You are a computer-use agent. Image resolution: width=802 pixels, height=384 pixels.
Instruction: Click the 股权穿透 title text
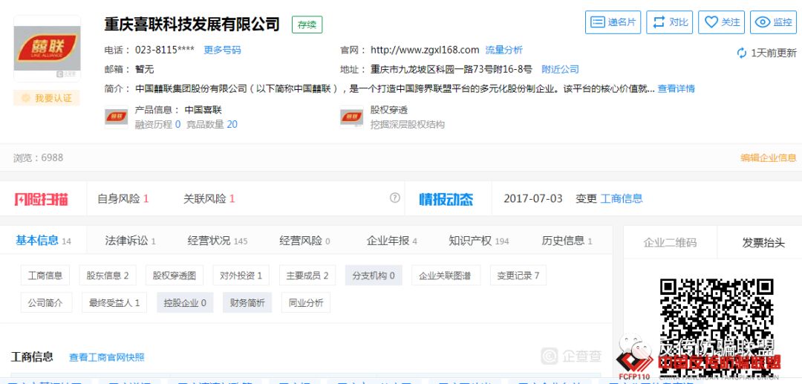coord(388,110)
